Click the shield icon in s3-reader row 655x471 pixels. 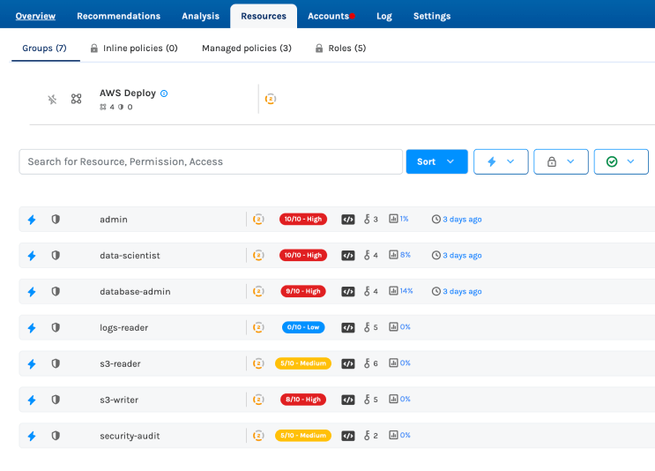click(x=56, y=363)
